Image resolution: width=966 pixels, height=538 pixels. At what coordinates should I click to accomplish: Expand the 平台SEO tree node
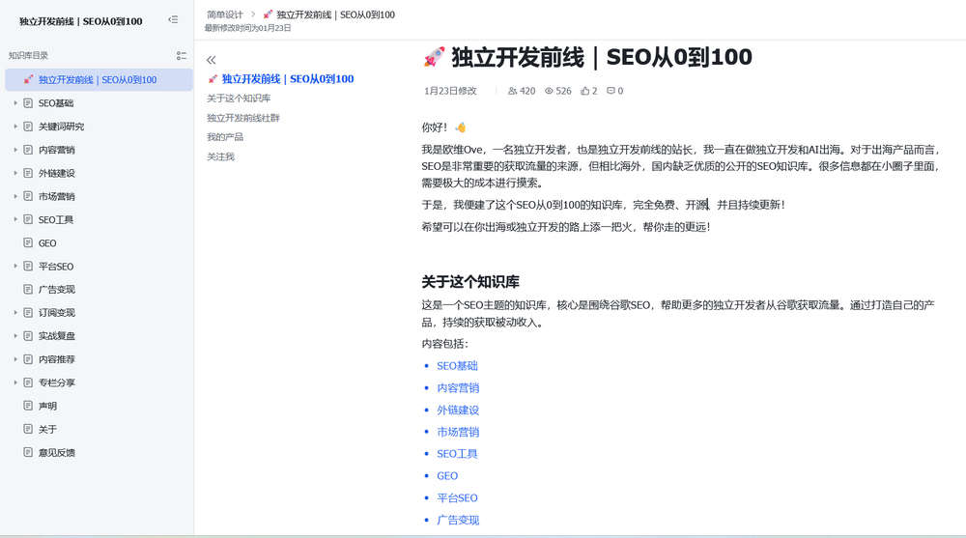pos(15,267)
